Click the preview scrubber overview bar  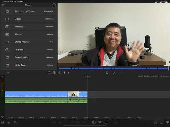(113, 68)
